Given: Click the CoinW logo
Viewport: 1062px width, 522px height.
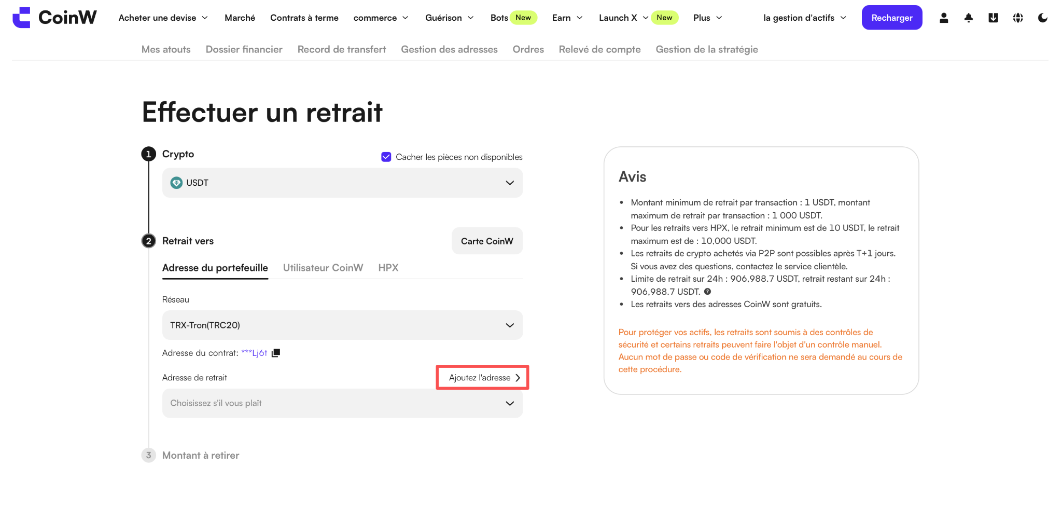Looking at the screenshot, I should tap(54, 18).
